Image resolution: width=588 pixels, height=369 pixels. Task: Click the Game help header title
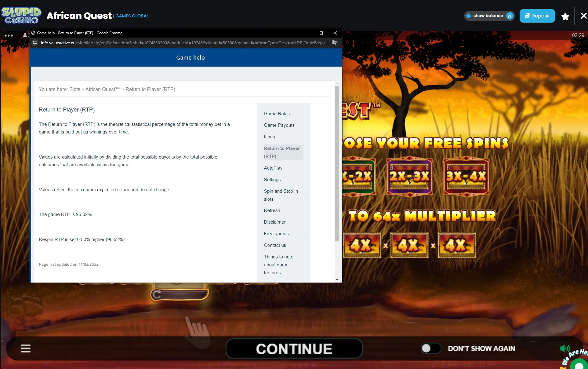click(x=191, y=58)
